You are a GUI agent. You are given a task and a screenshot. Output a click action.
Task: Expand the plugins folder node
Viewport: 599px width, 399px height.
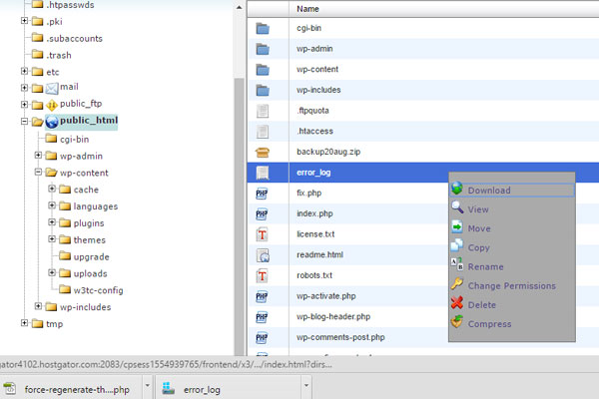(52, 222)
